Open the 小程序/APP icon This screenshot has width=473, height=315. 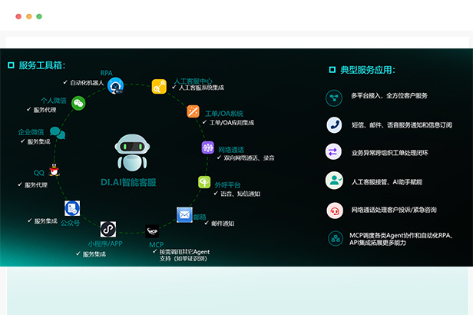tap(107, 229)
